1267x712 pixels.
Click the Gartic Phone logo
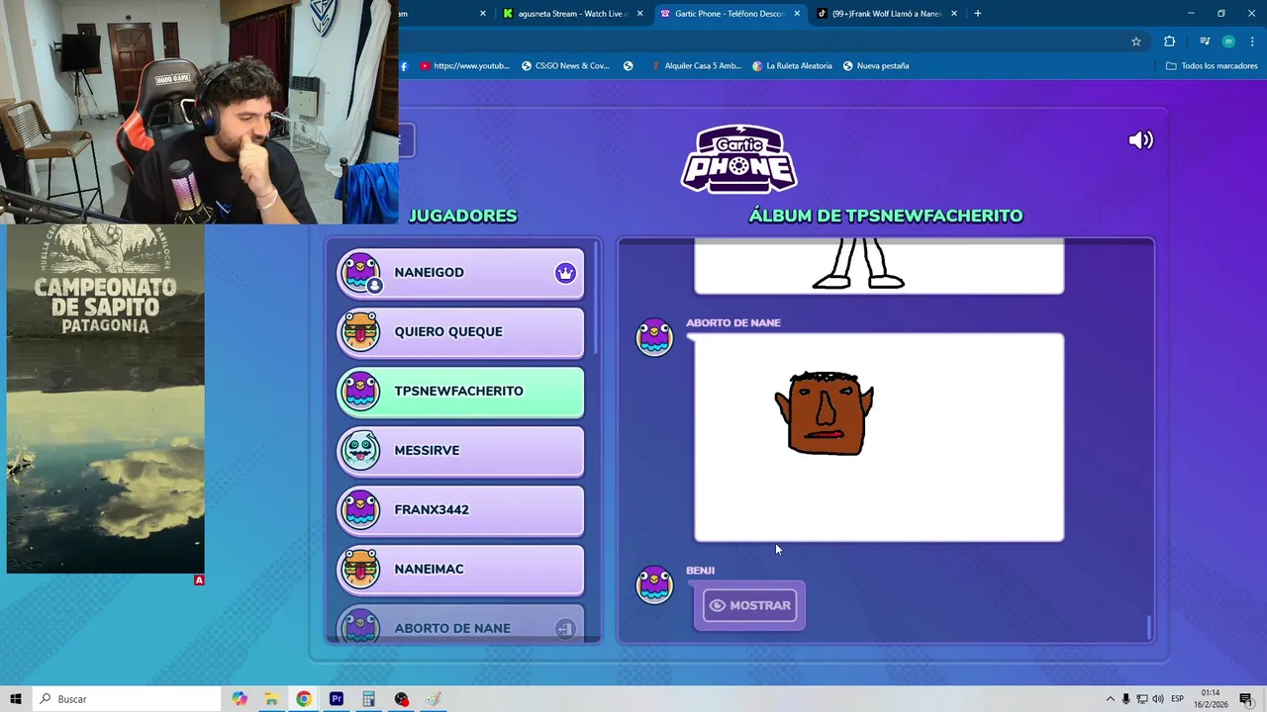pos(739,158)
